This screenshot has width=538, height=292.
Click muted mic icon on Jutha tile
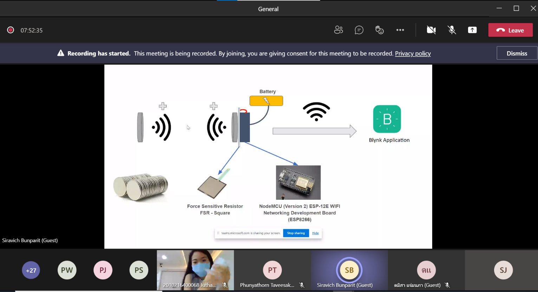[x=225, y=285]
